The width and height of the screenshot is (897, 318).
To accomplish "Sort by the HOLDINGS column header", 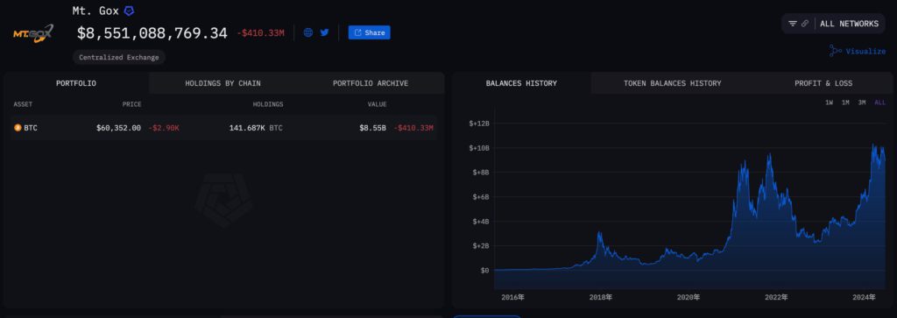I will pyautogui.click(x=268, y=104).
